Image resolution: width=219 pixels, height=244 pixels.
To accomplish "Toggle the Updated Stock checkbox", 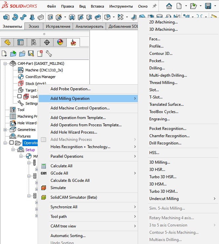I will (19, 96).
